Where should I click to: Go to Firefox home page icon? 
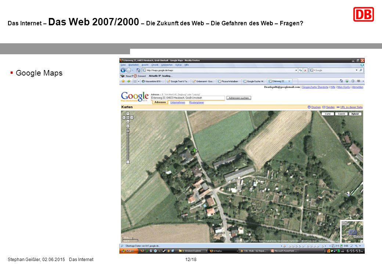(x=138, y=70)
